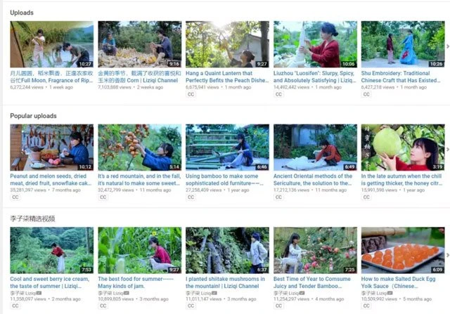Open Shu Embroidery: Traditional Chinese Craft title
This screenshot has height=314, width=450.
pyautogui.click(x=401, y=77)
